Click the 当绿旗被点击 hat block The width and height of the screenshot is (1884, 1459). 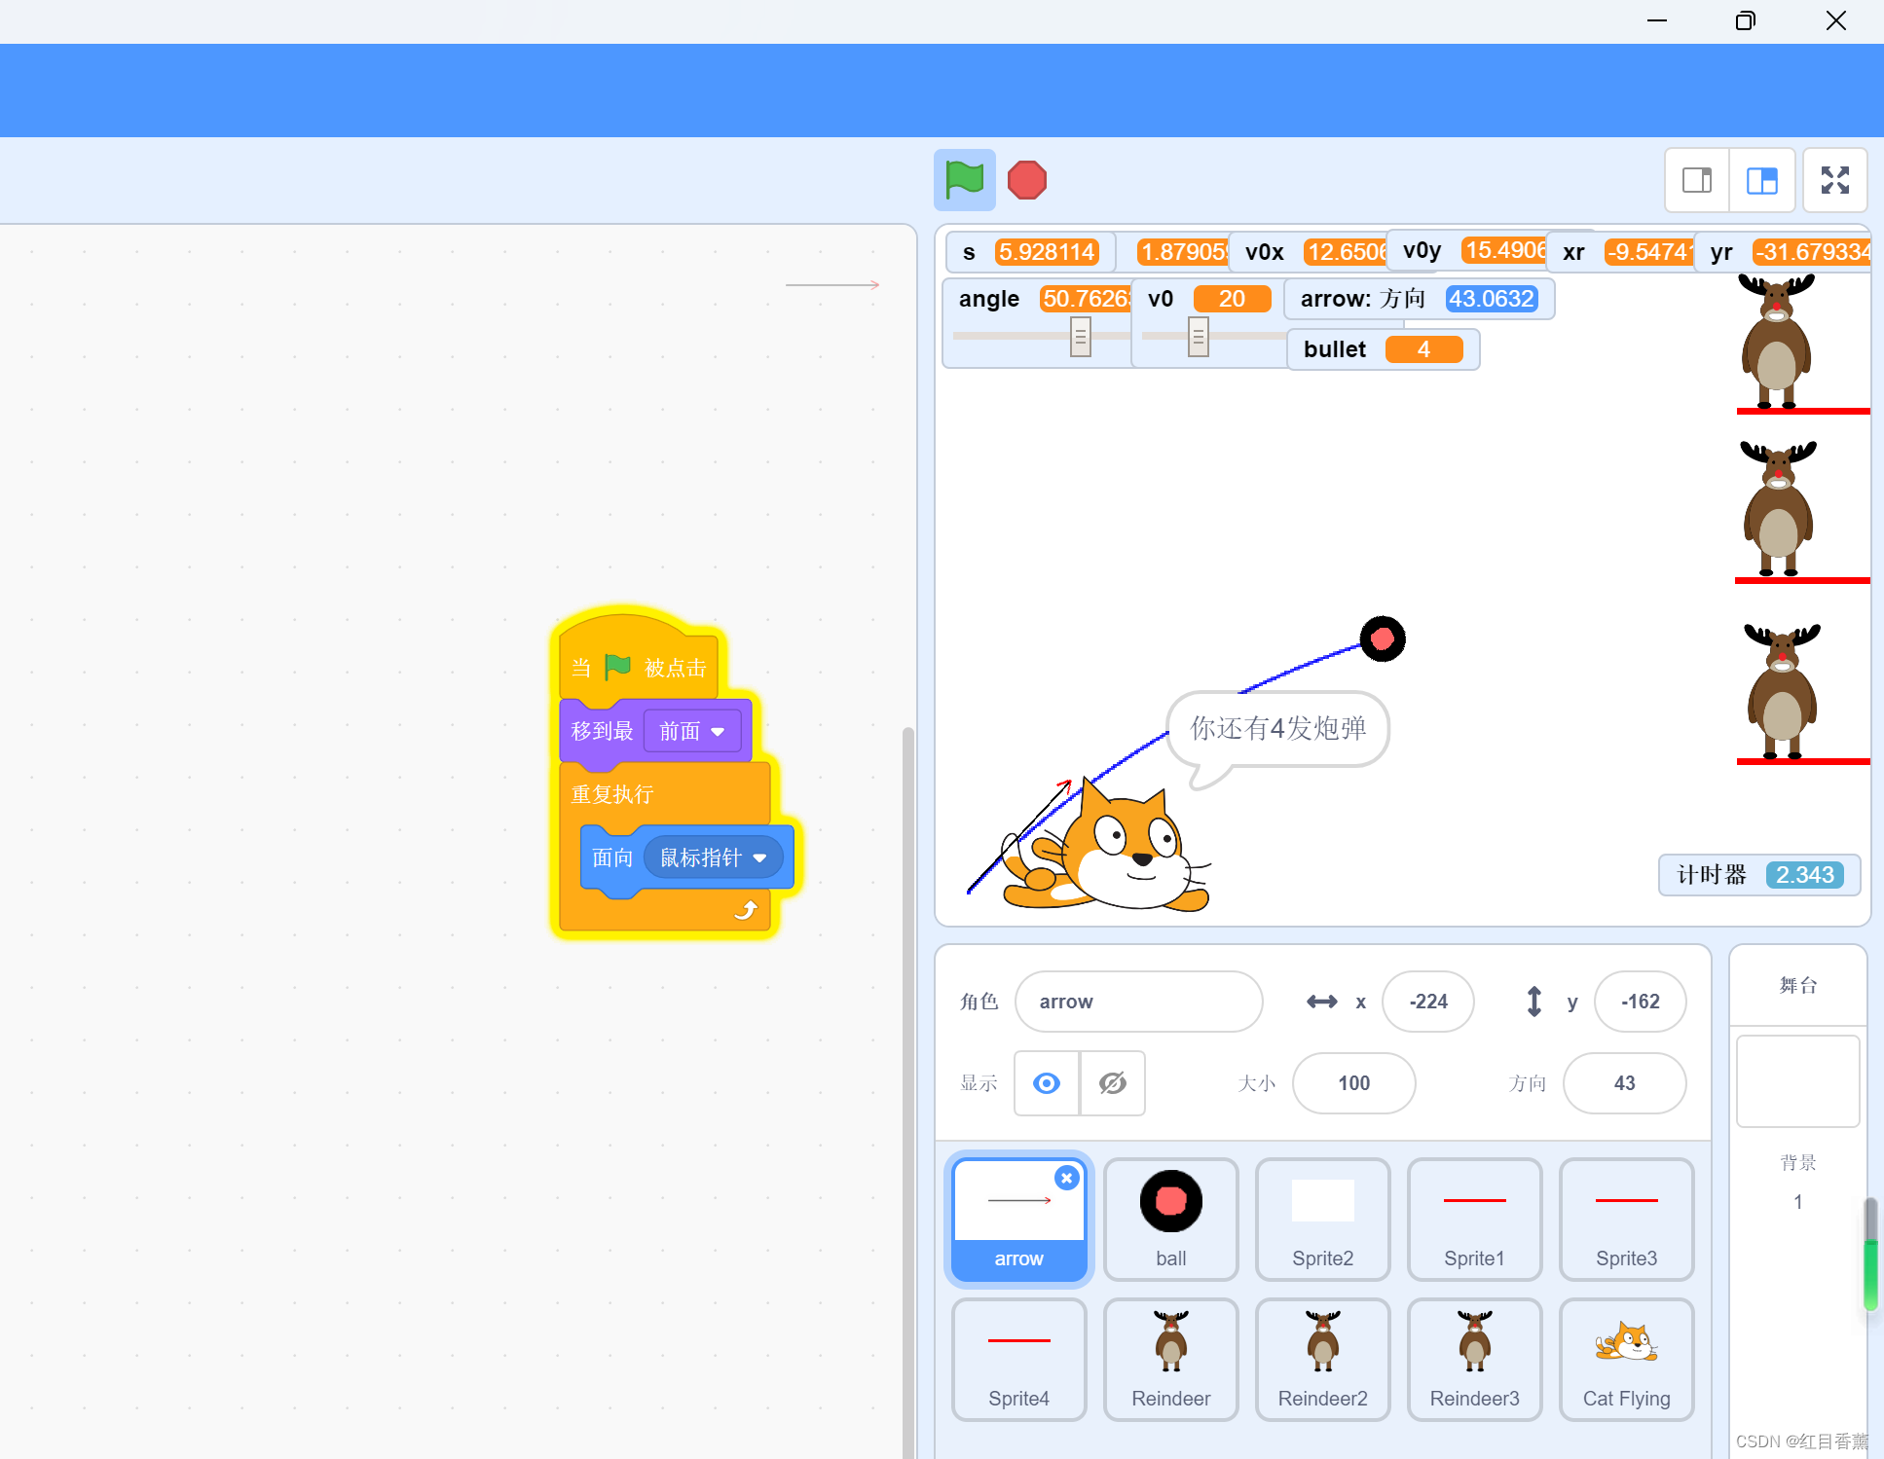pyautogui.click(x=638, y=668)
